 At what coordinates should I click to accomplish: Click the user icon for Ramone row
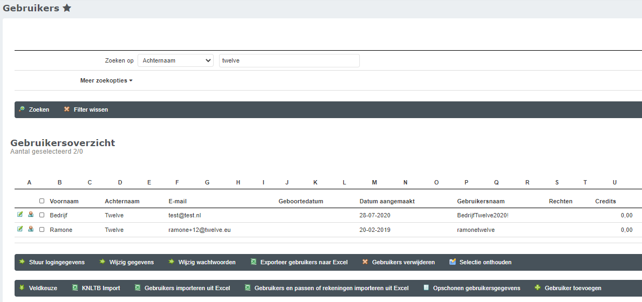tap(31, 229)
